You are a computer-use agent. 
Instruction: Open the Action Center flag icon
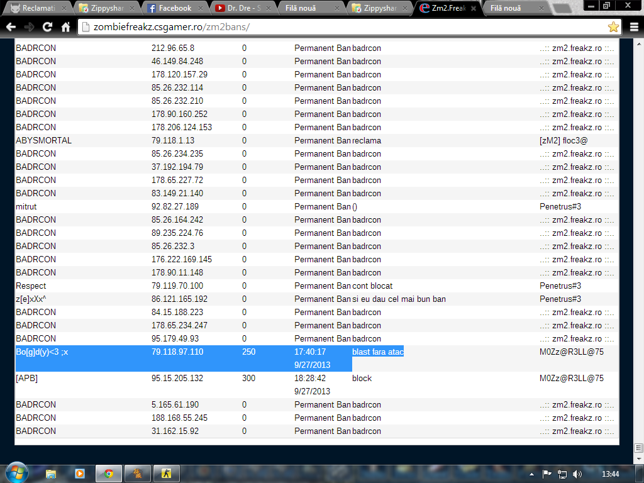pyautogui.click(x=547, y=474)
